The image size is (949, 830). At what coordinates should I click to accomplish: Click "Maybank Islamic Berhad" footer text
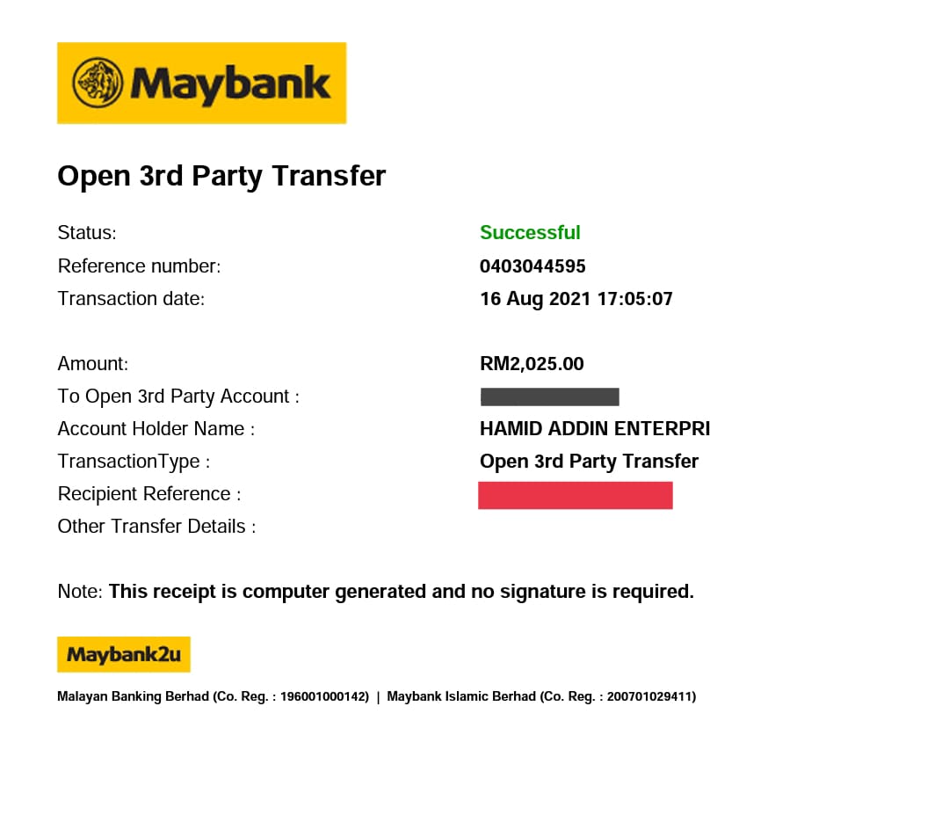(460, 696)
